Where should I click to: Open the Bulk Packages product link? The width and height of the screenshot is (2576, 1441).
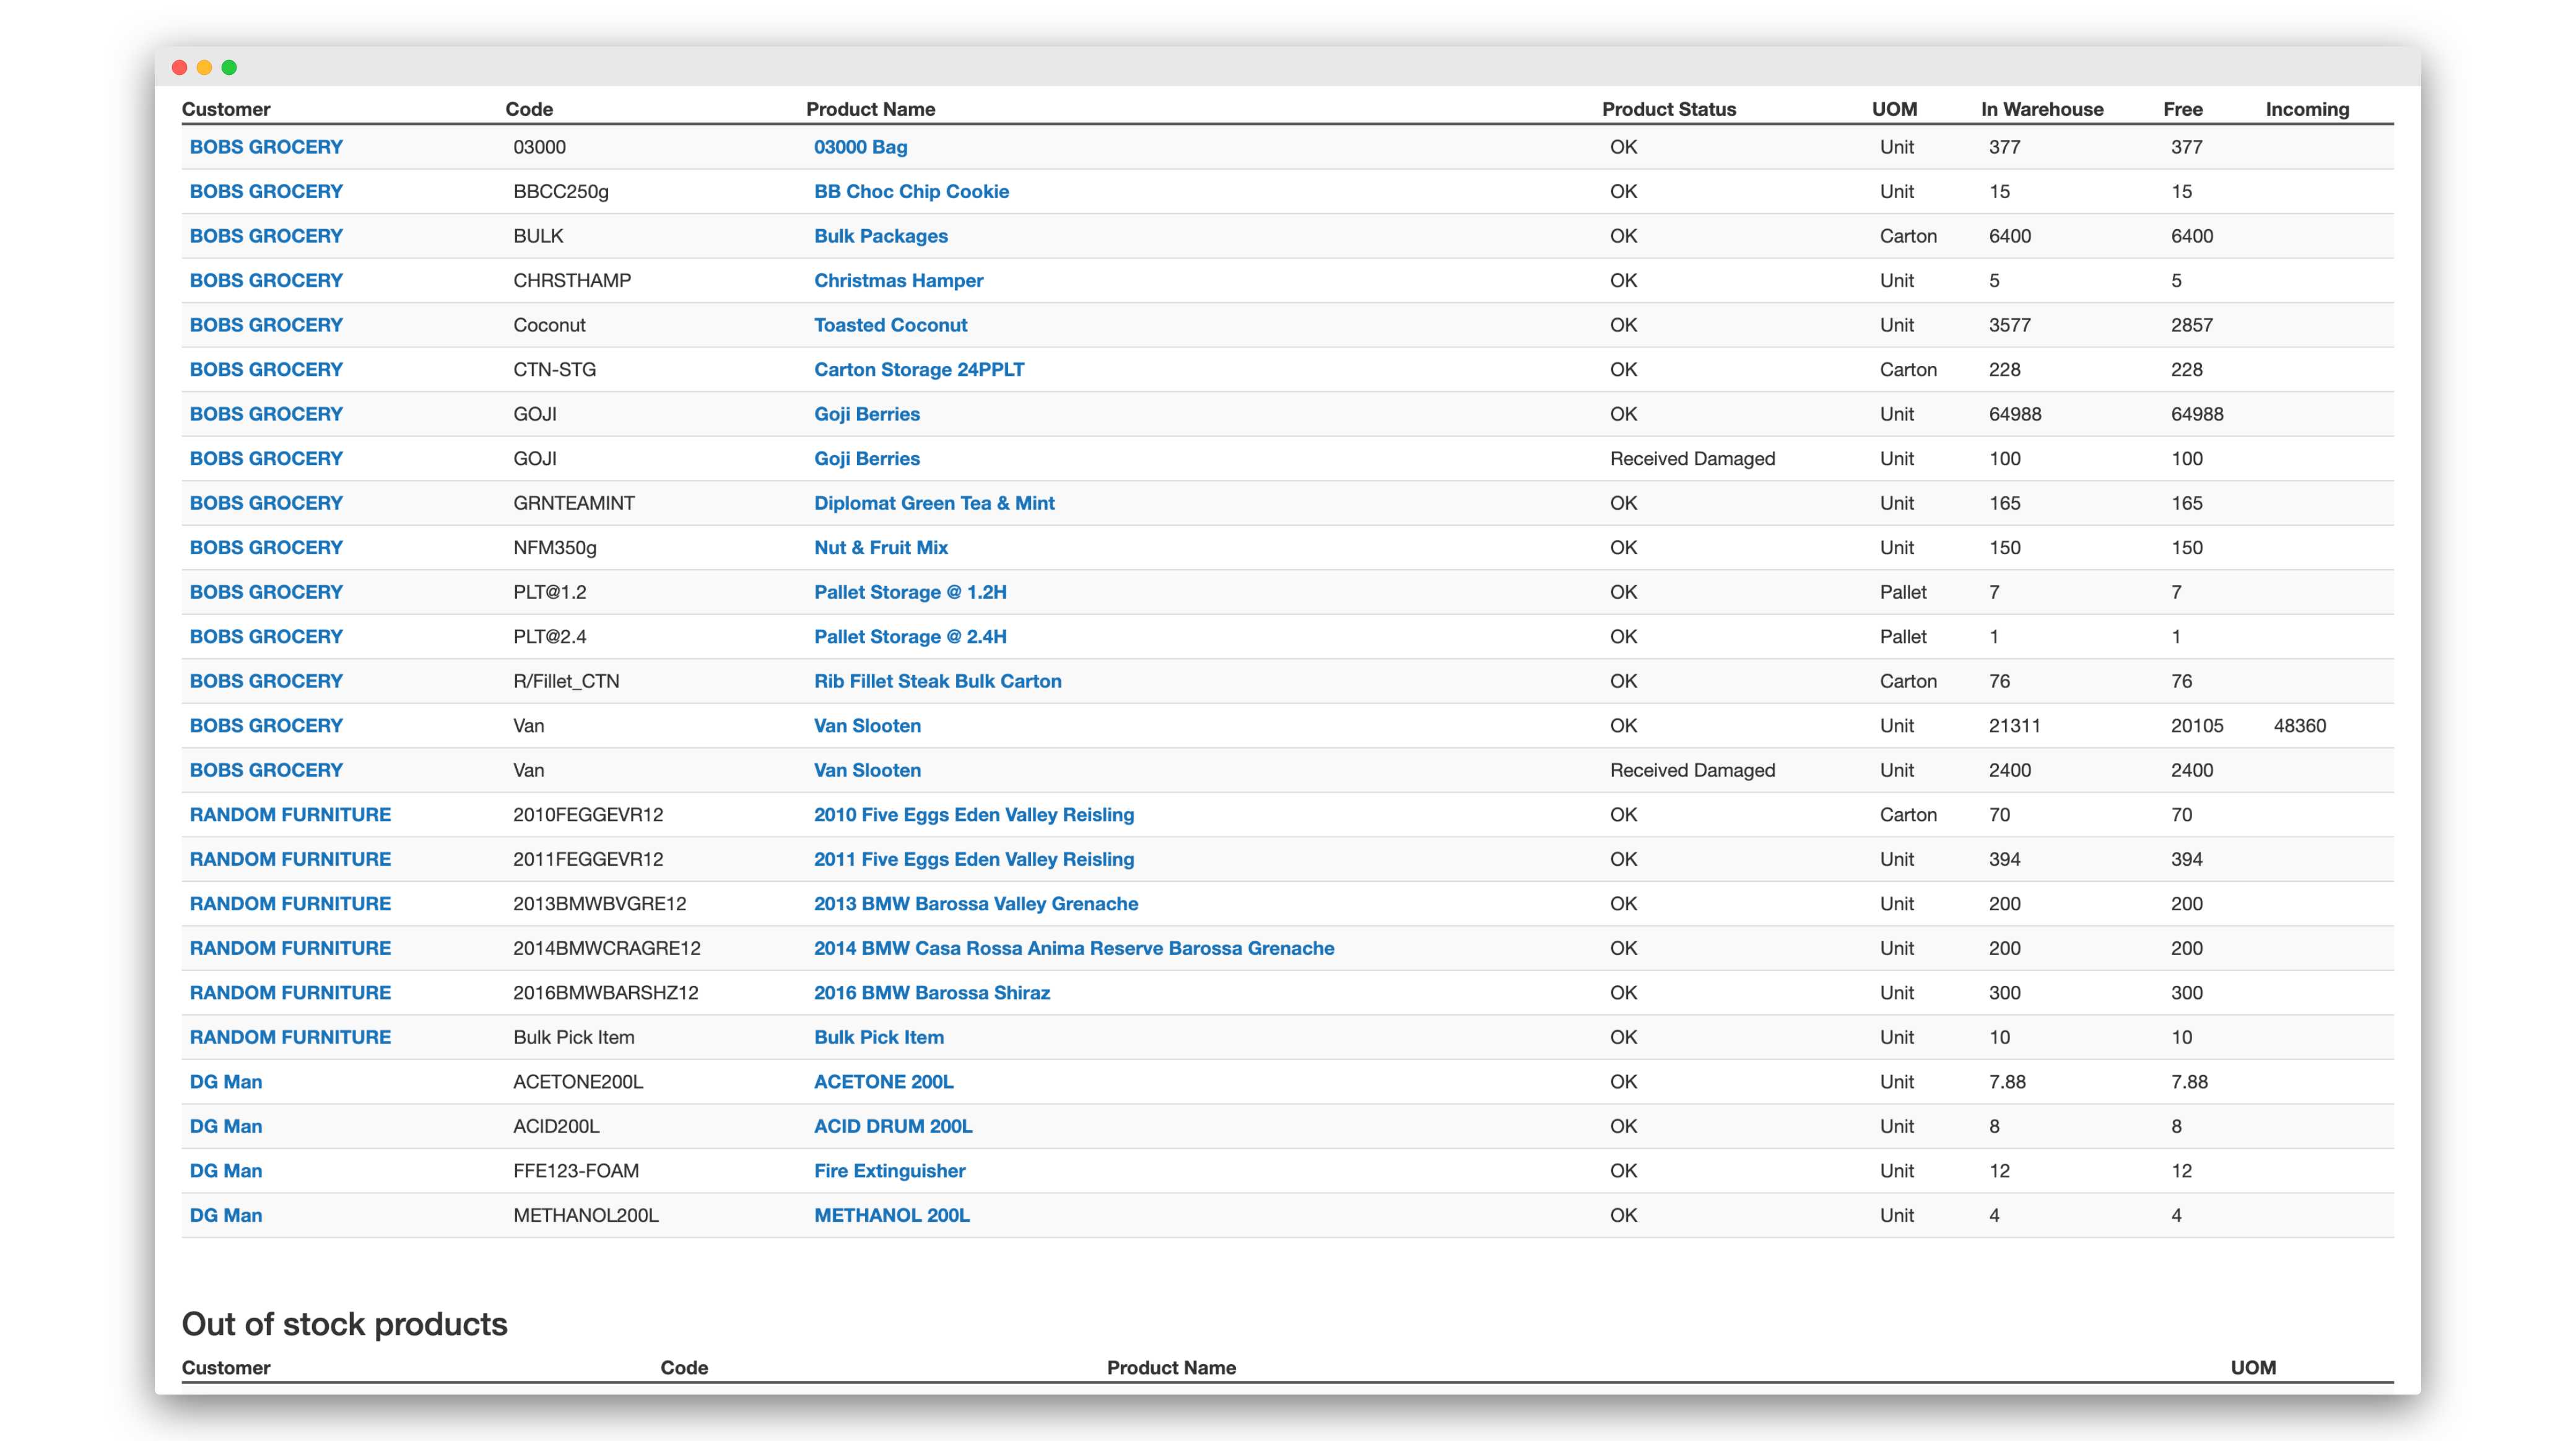pos(881,236)
